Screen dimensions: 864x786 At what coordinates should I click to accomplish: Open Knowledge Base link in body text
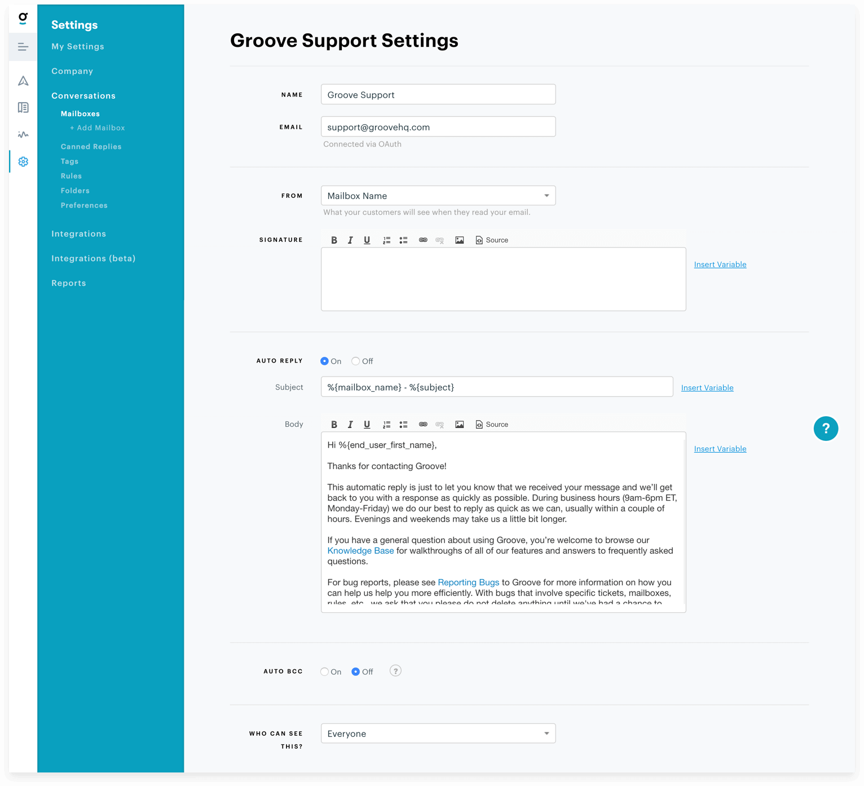point(360,551)
